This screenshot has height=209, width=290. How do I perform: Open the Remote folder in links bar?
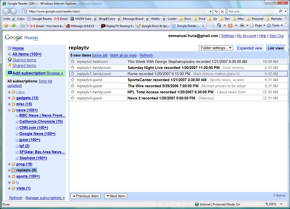pyautogui.click(x=274, y=19)
